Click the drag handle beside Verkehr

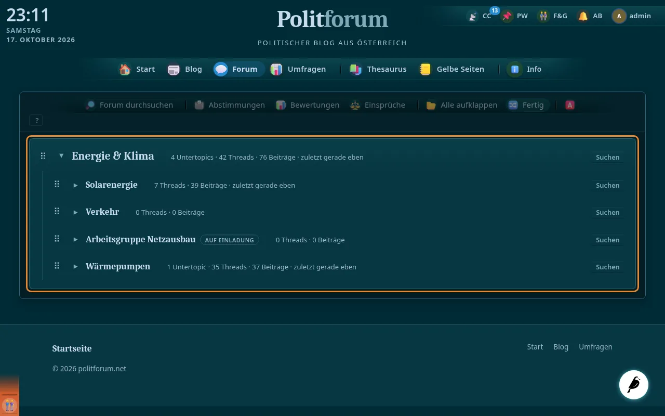57,211
